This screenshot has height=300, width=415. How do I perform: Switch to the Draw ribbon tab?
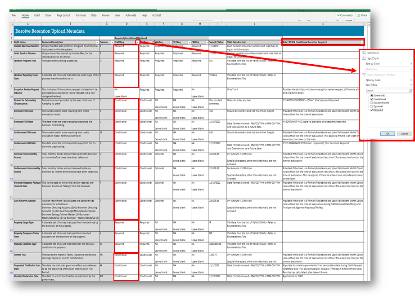click(48, 15)
